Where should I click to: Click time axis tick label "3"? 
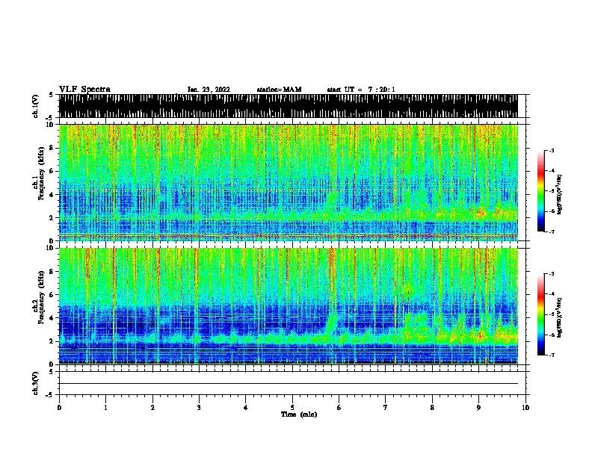point(199,408)
